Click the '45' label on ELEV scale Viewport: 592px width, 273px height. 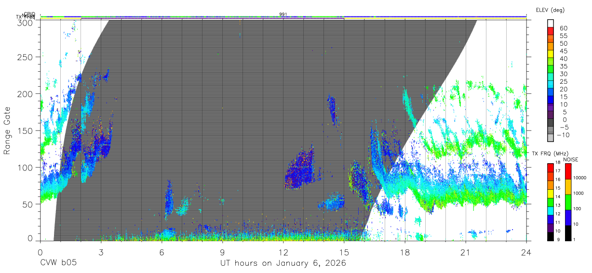click(x=564, y=51)
